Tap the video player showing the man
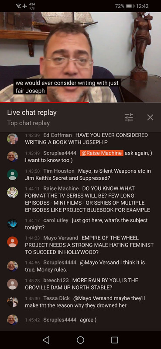 80,57
